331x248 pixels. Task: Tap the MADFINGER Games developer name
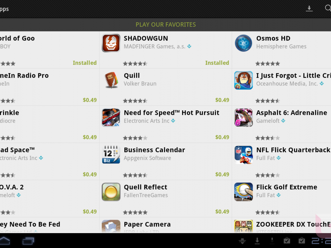[154, 47]
